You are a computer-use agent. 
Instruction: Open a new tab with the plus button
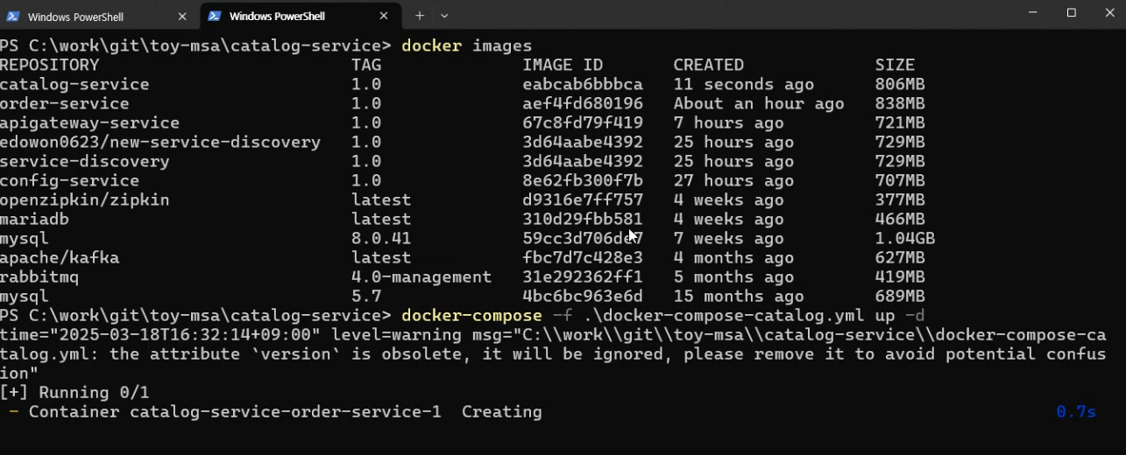click(x=420, y=16)
